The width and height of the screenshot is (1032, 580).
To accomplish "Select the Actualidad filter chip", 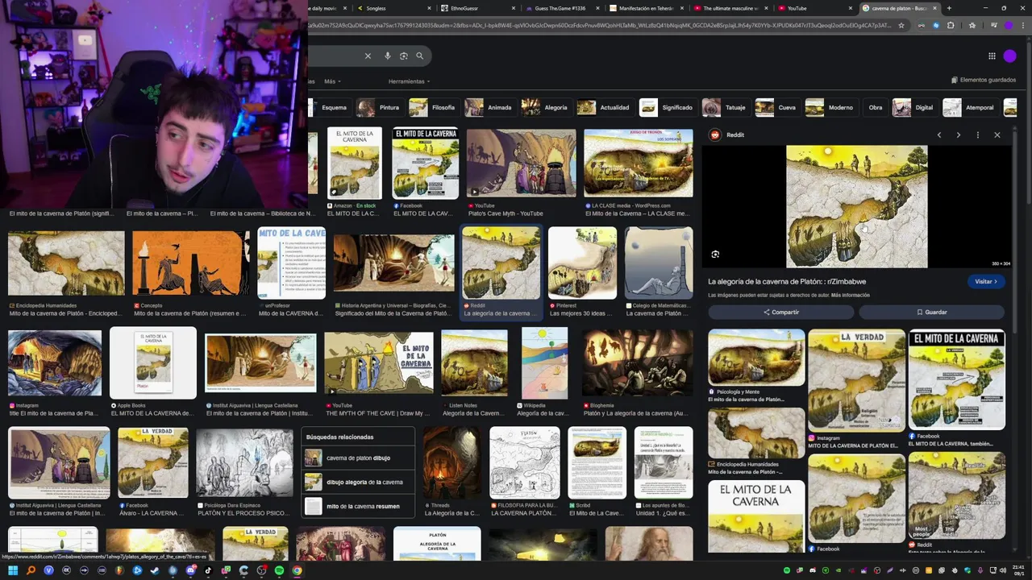I will pos(605,107).
